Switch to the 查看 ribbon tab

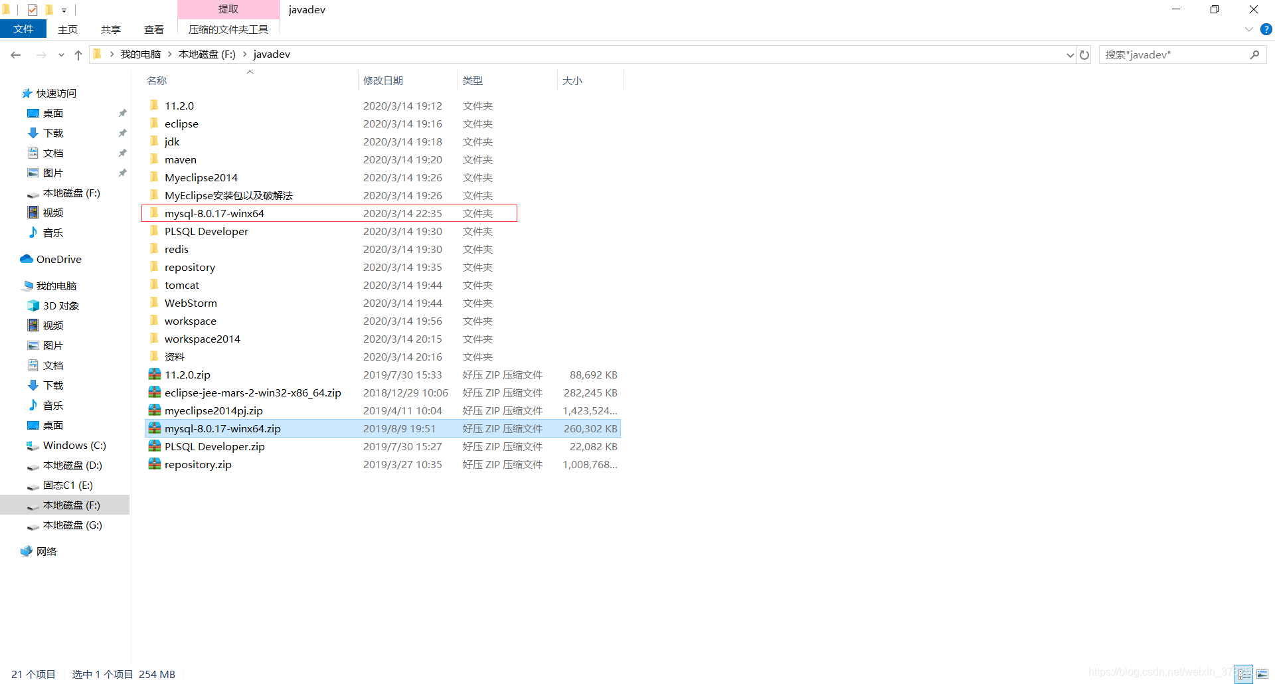[x=154, y=29]
